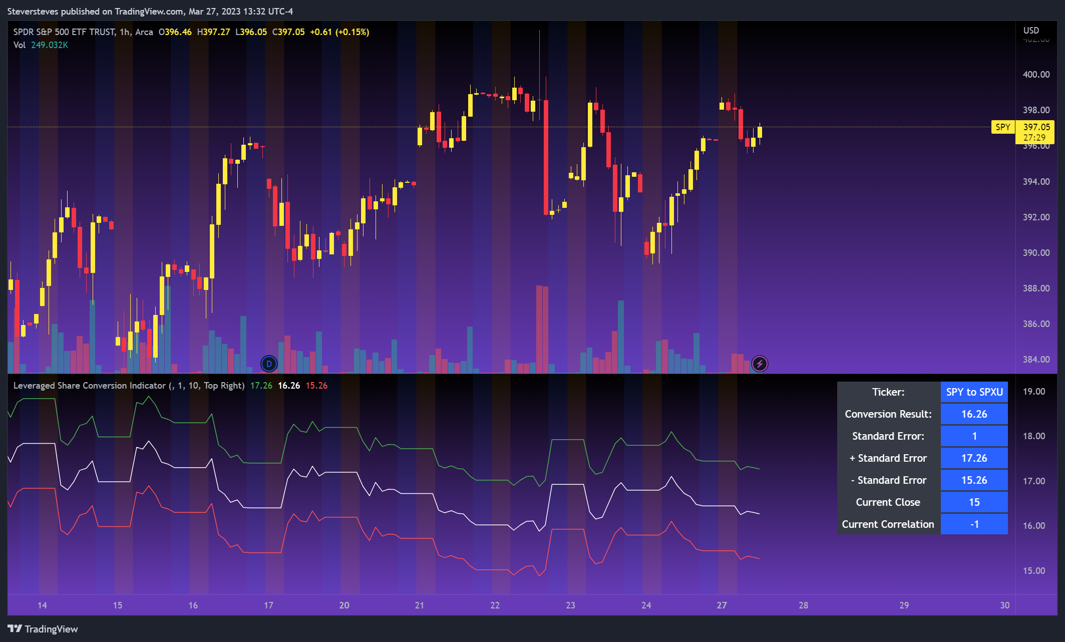Viewport: 1065px width, 642px height.
Task: Click the C397.05 close value
Action: pos(288,32)
